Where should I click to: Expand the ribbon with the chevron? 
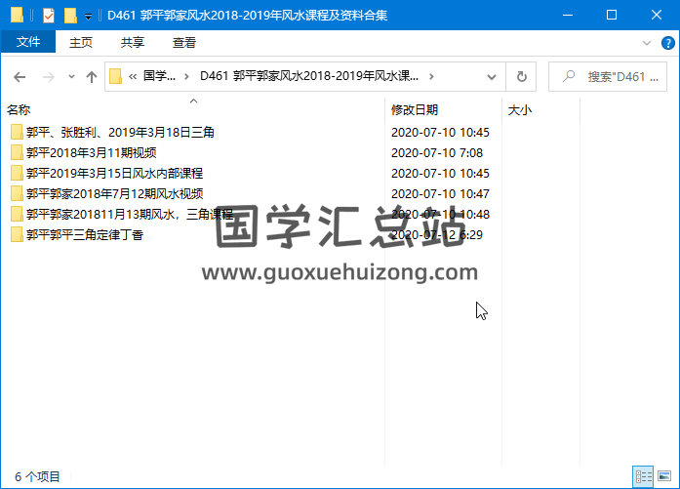pos(647,43)
